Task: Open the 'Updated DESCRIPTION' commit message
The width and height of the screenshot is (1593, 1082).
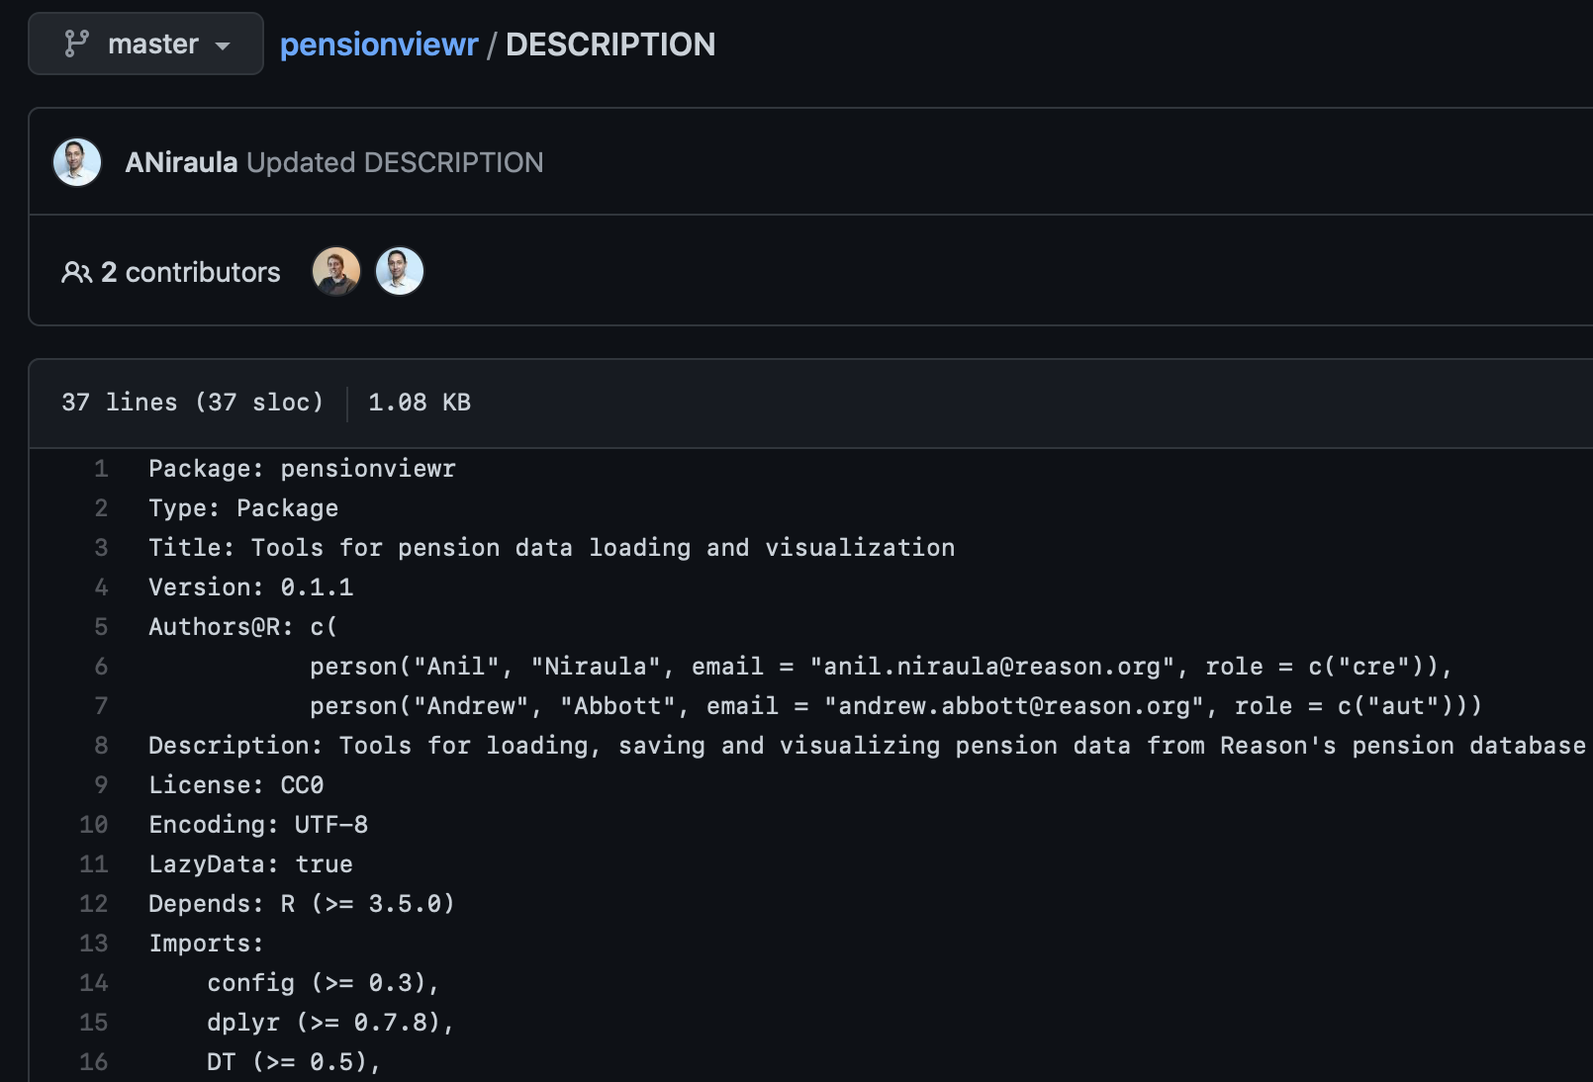Action: tap(395, 162)
